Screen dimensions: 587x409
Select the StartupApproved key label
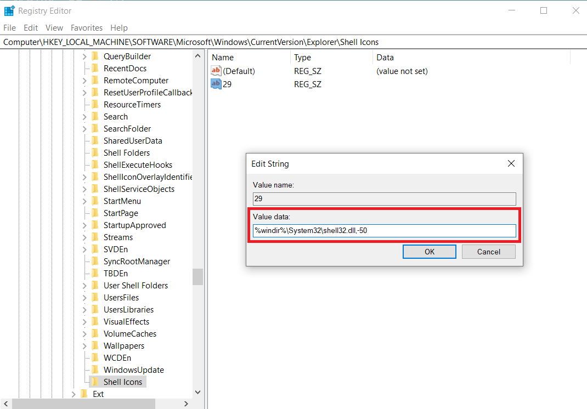[x=135, y=225]
